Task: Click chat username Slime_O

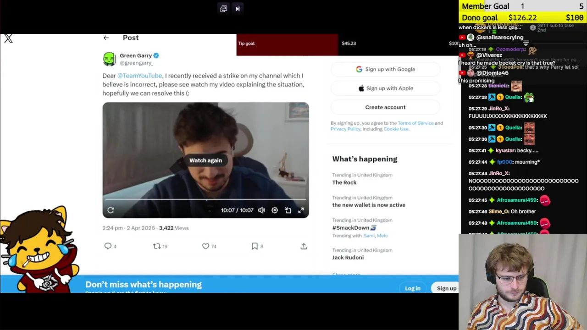Action: (x=498, y=212)
